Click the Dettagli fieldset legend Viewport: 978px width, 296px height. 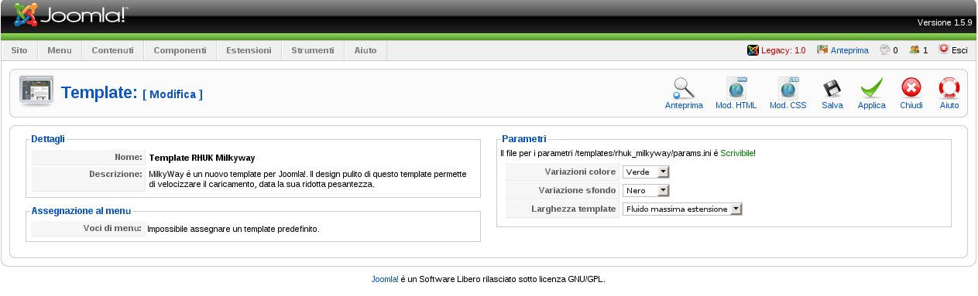(x=48, y=139)
